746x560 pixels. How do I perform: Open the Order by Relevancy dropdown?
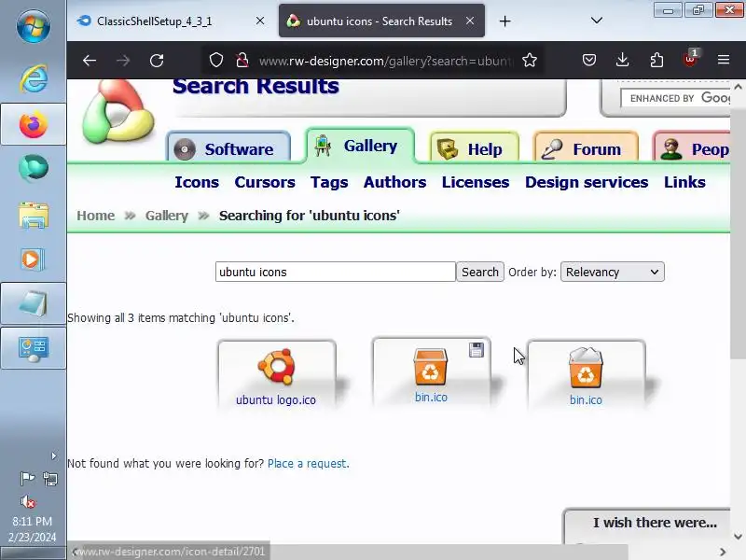coord(613,272)
